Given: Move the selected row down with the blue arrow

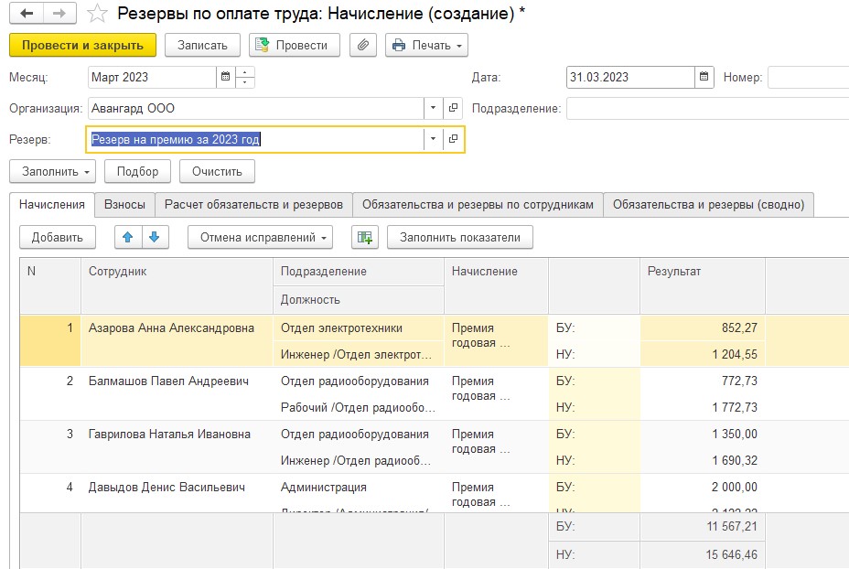Looking at the screenshot, I should [155, 237].
